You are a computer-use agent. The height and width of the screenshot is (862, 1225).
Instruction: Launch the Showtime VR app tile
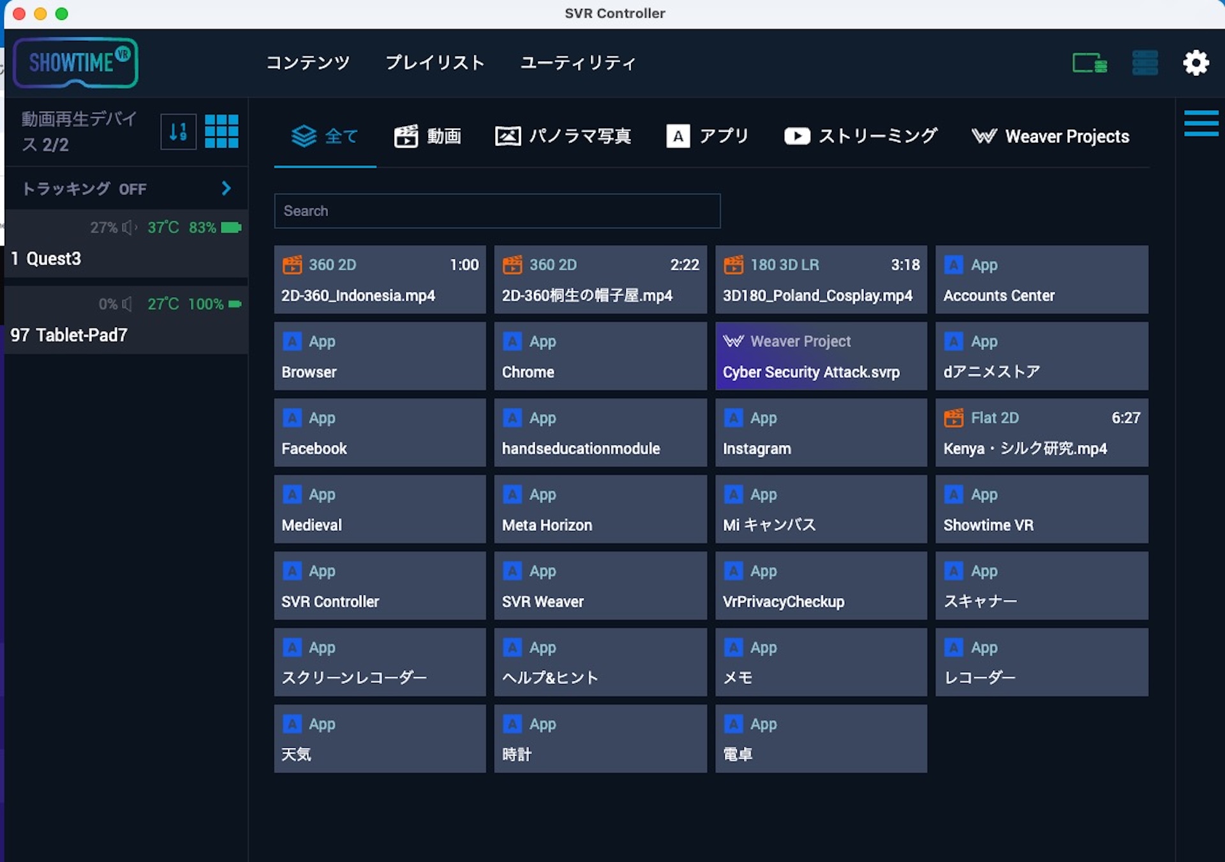[x=1042, y=509]
